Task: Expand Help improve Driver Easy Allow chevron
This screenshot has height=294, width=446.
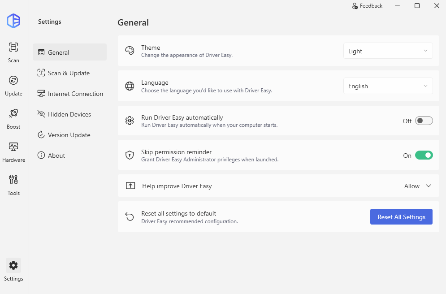Action: pyautogui.click(x=428, y=186)
